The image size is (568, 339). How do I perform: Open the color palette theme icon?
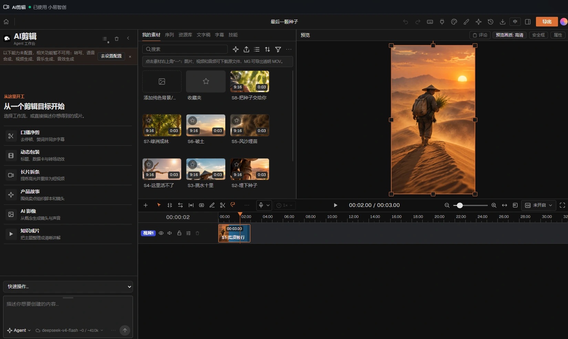454,22
